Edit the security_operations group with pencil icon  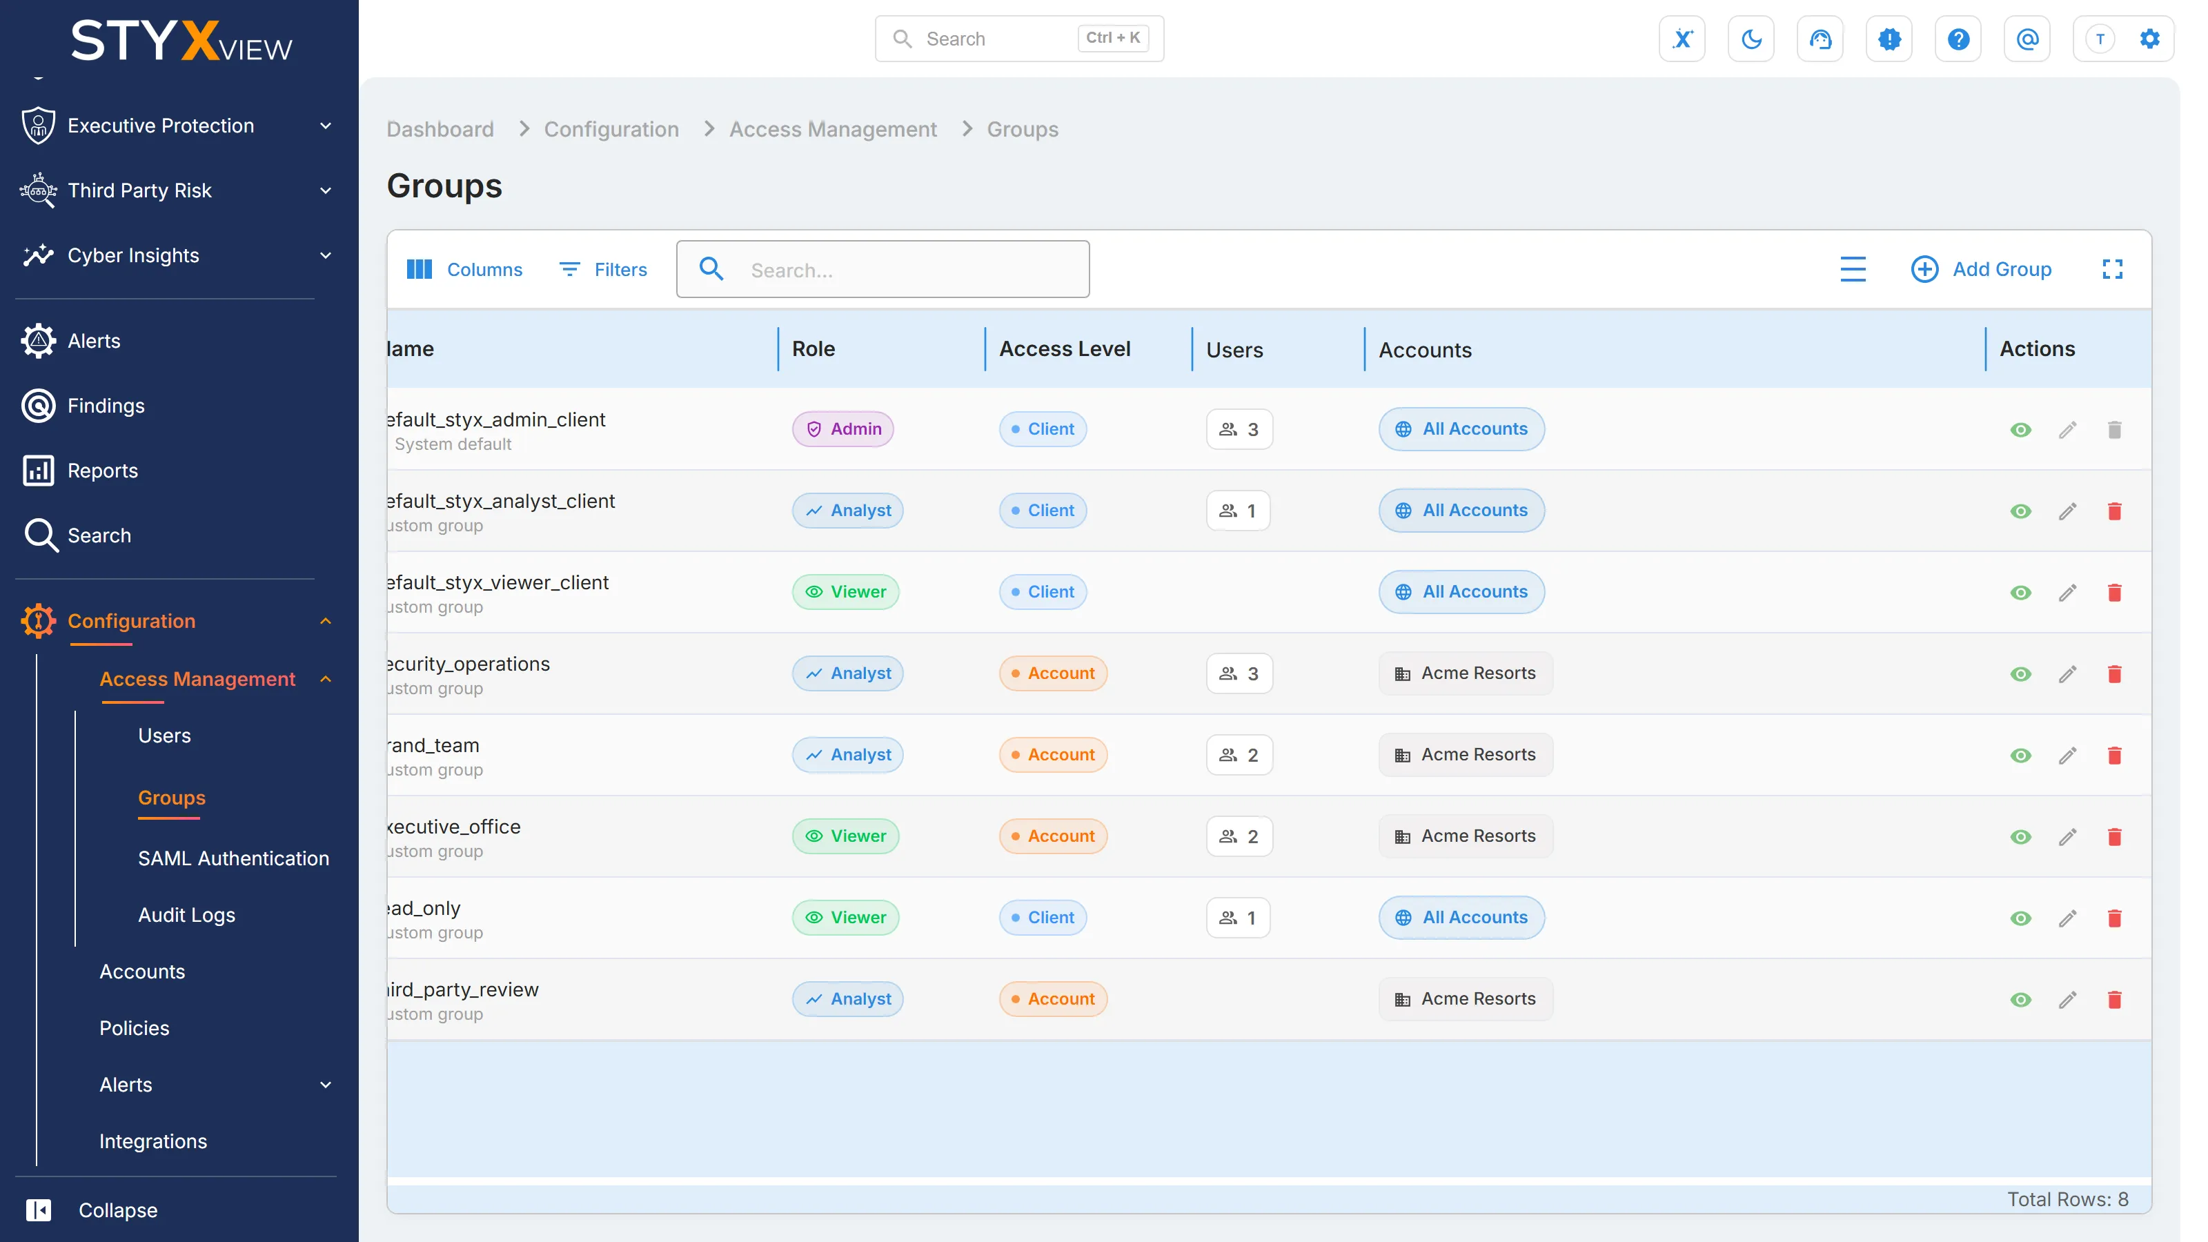2067,673
